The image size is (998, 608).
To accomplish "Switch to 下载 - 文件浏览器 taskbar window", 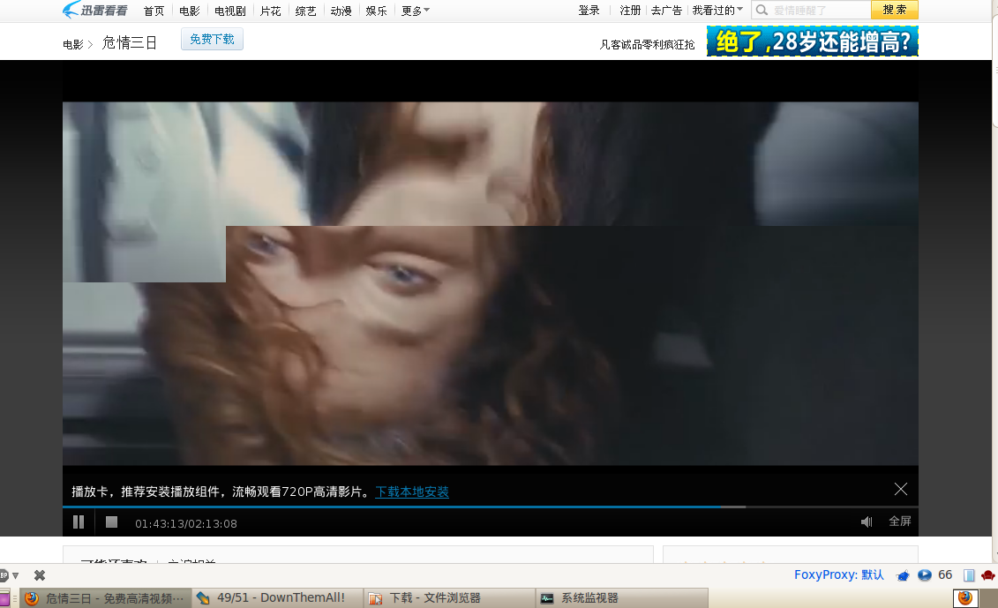I will pyautogui.click(x=450, y=598).
